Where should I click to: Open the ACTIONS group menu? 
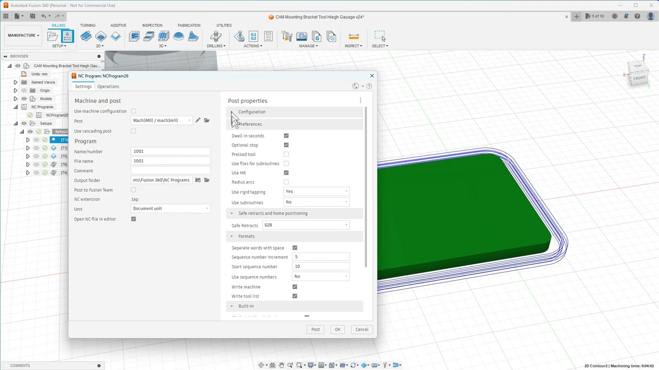(x=253, y=46)
